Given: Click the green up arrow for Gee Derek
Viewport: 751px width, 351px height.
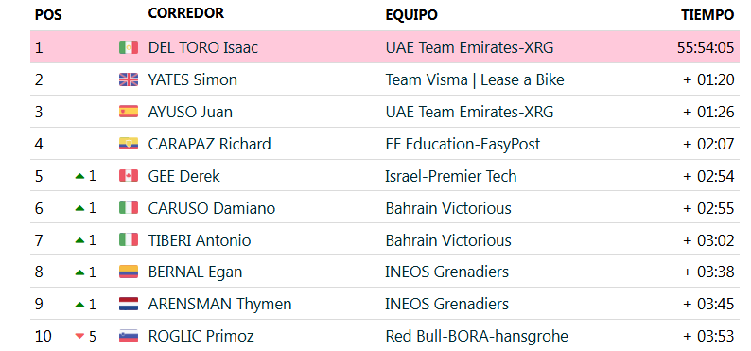Looking at the screenshot, I should tap(80, 176).
